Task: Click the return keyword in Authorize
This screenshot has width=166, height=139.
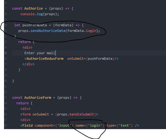Action: click(24, 42)
